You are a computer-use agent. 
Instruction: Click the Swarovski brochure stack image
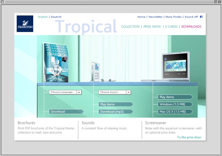tap(56, 62)
